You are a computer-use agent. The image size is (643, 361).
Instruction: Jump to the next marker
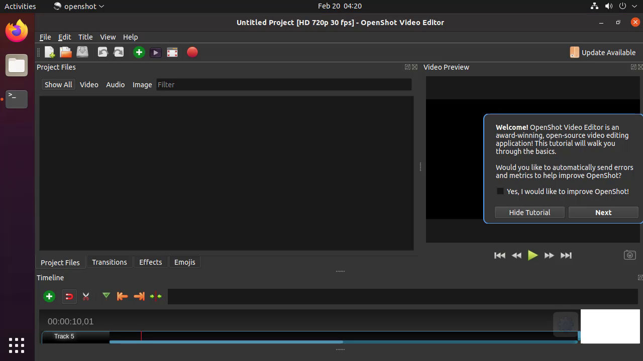click(139, 296)
